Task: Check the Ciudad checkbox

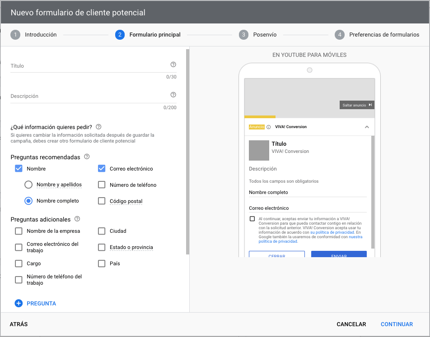Action: (102, 231)
